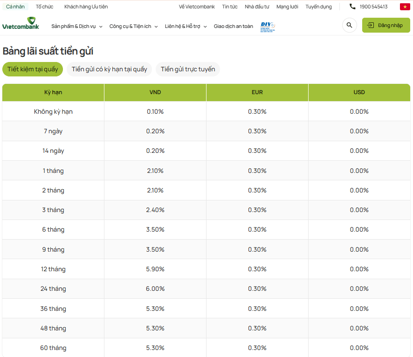
Task: Click the DIV deposit insurance logo
Action: 268,27
